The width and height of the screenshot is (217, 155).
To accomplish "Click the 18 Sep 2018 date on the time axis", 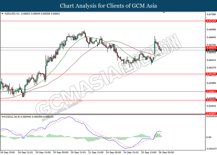I will click(x=8, y=153).
